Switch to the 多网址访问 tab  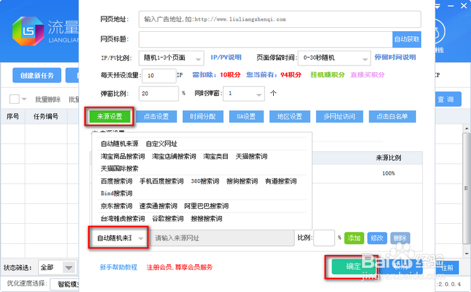pos(339,117)
